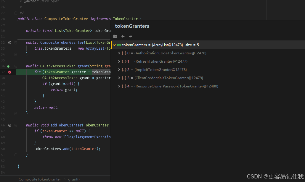The height and width of the screenshot is (182, 305).
Task: Click the fold end marker at line 44
Action: [x=16, y=113]
